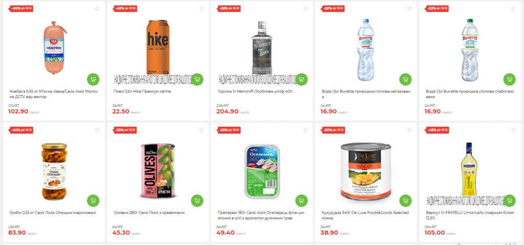View the slightly carbonated Buvette bottle image
The width and height of the screenshot is (524, 245).
pos(470,50)
